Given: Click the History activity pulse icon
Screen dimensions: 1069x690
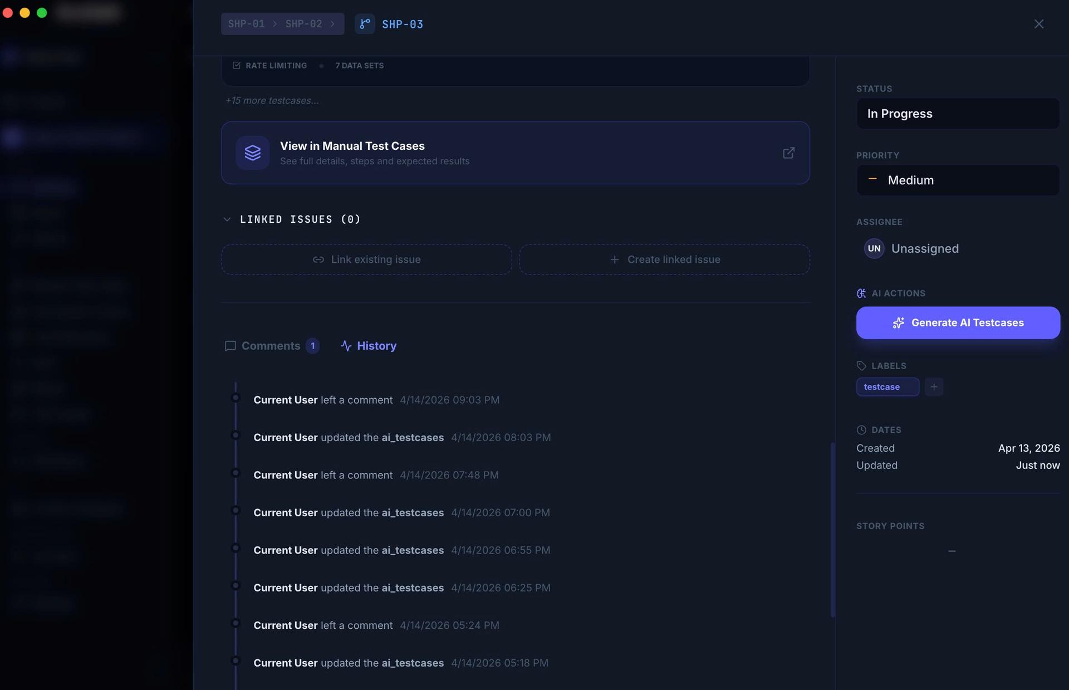Looking at the screenshot, I should (346, 346).
